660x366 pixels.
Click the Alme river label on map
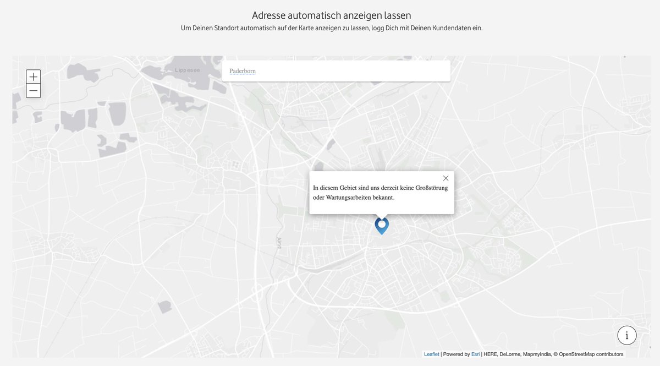(279, 243)
